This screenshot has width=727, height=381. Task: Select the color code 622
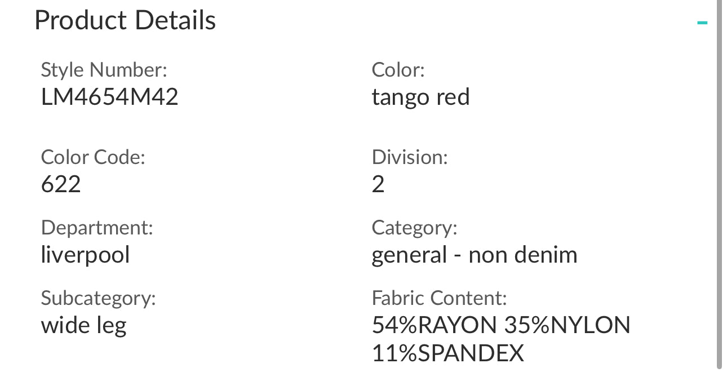point(61,184)
